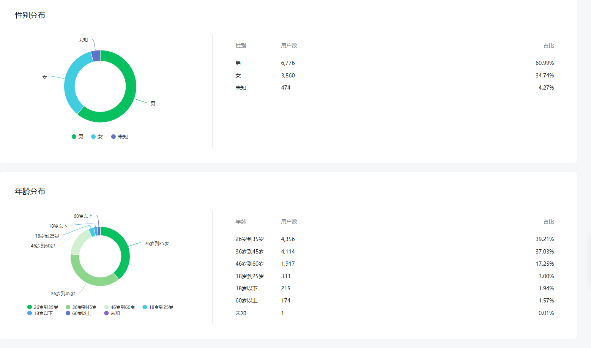
Task: Select the 性别分布 section heading
Action: [x=30, y=15]
